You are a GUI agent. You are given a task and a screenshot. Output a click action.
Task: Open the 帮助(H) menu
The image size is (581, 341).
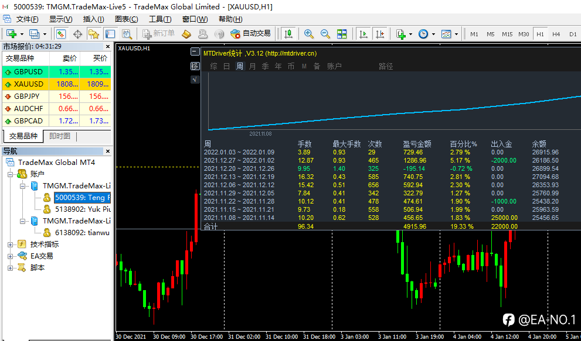[230, 19]
